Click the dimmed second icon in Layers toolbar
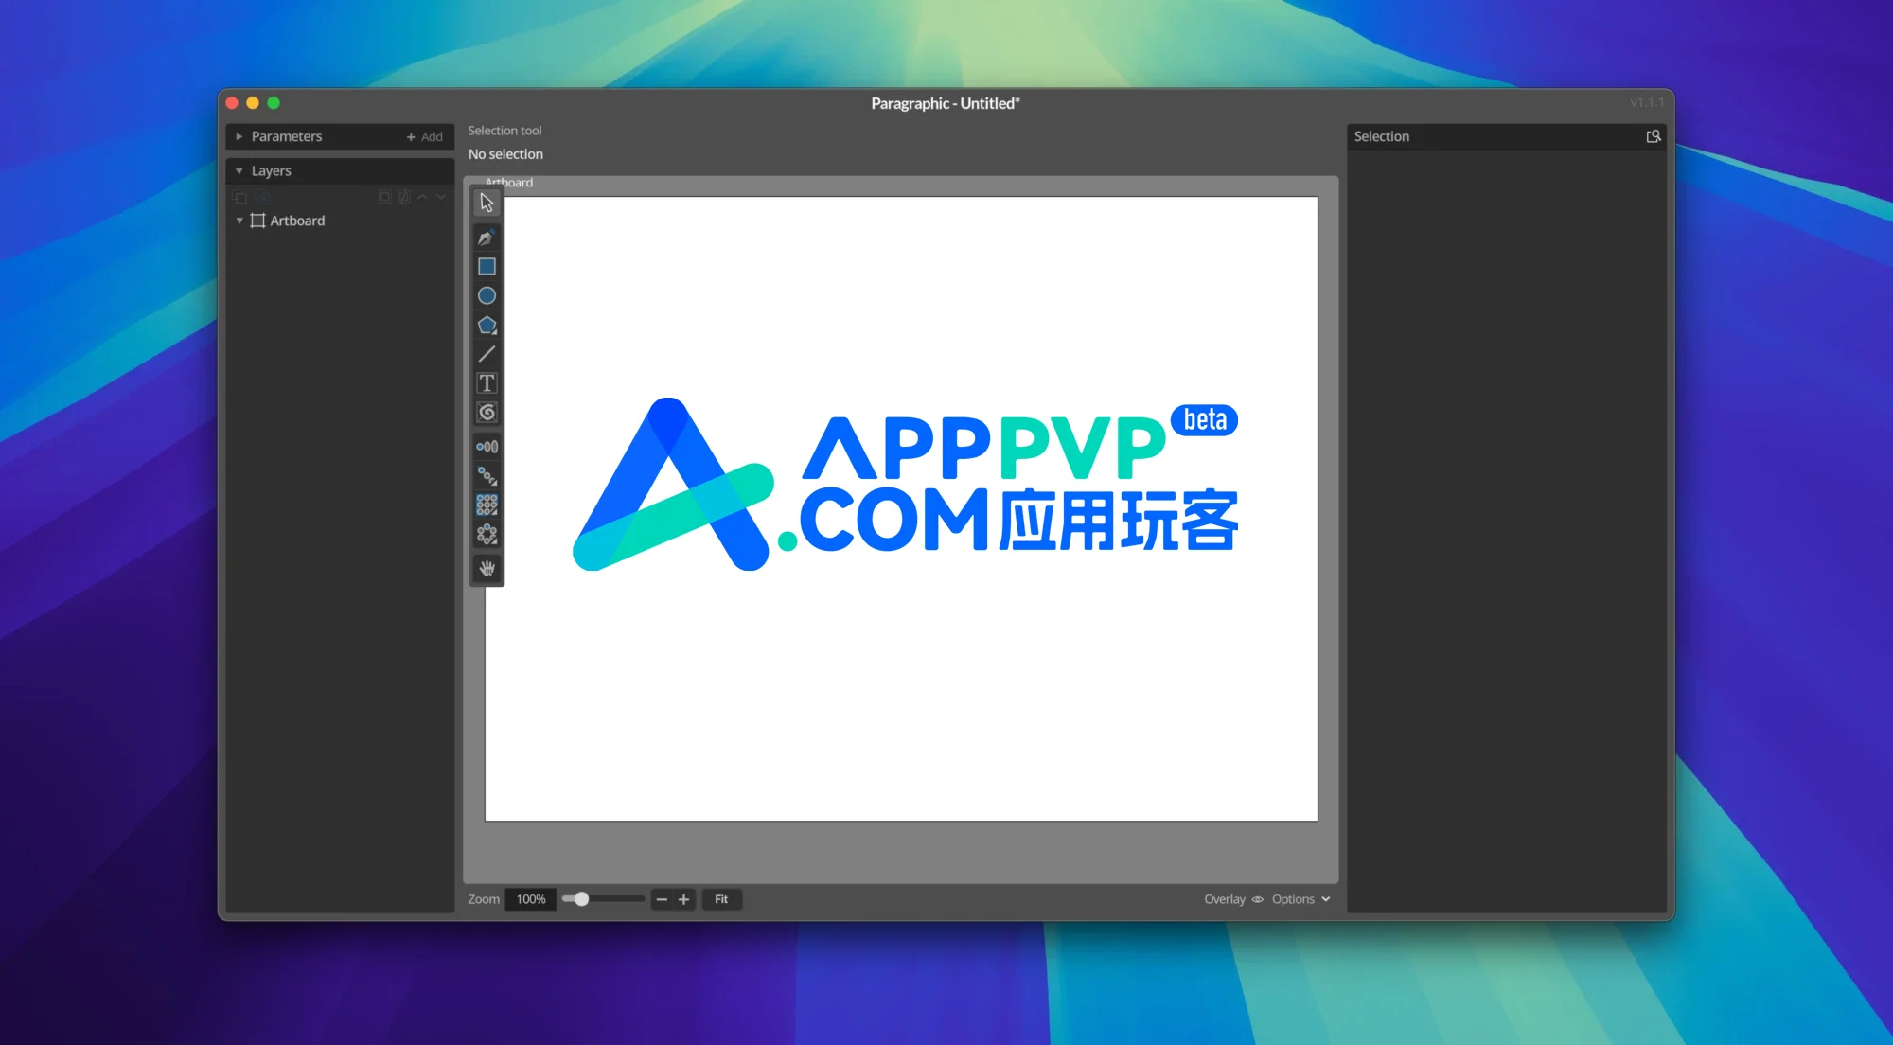 click(x=263, y=197)
